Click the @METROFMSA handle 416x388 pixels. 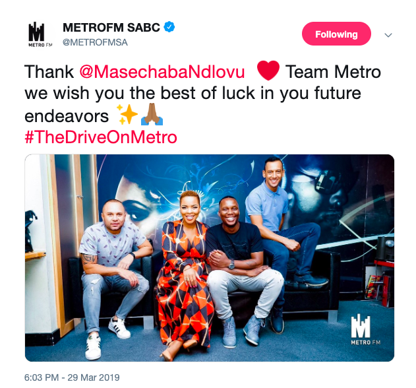95,42
